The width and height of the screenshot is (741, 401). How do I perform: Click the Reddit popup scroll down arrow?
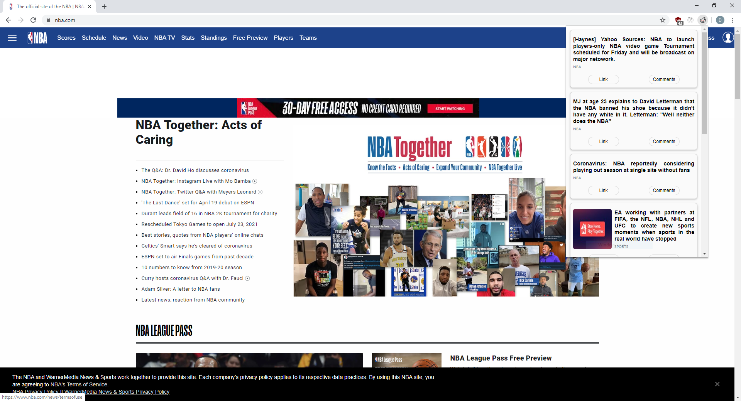(704, 254)
